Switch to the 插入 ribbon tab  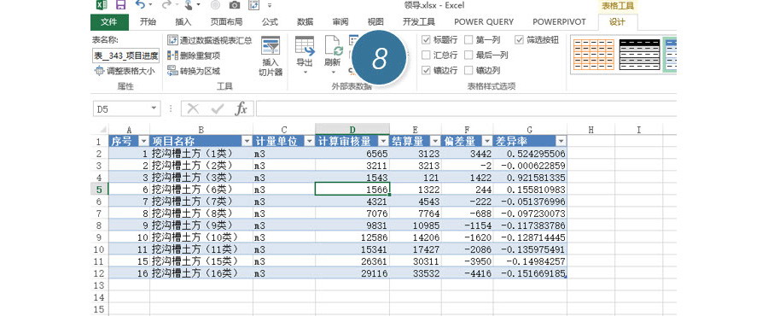(x=183, y=22)
